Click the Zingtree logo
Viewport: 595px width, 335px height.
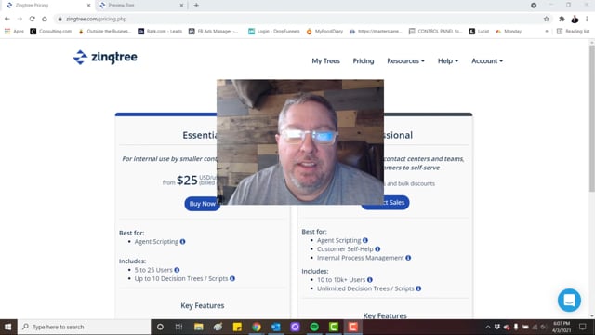[105, 58]
